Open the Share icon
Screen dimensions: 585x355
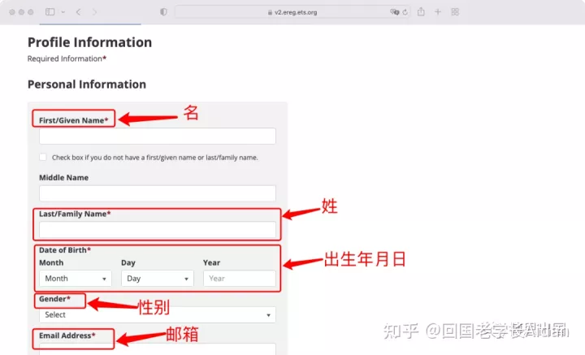click(421, 11)
